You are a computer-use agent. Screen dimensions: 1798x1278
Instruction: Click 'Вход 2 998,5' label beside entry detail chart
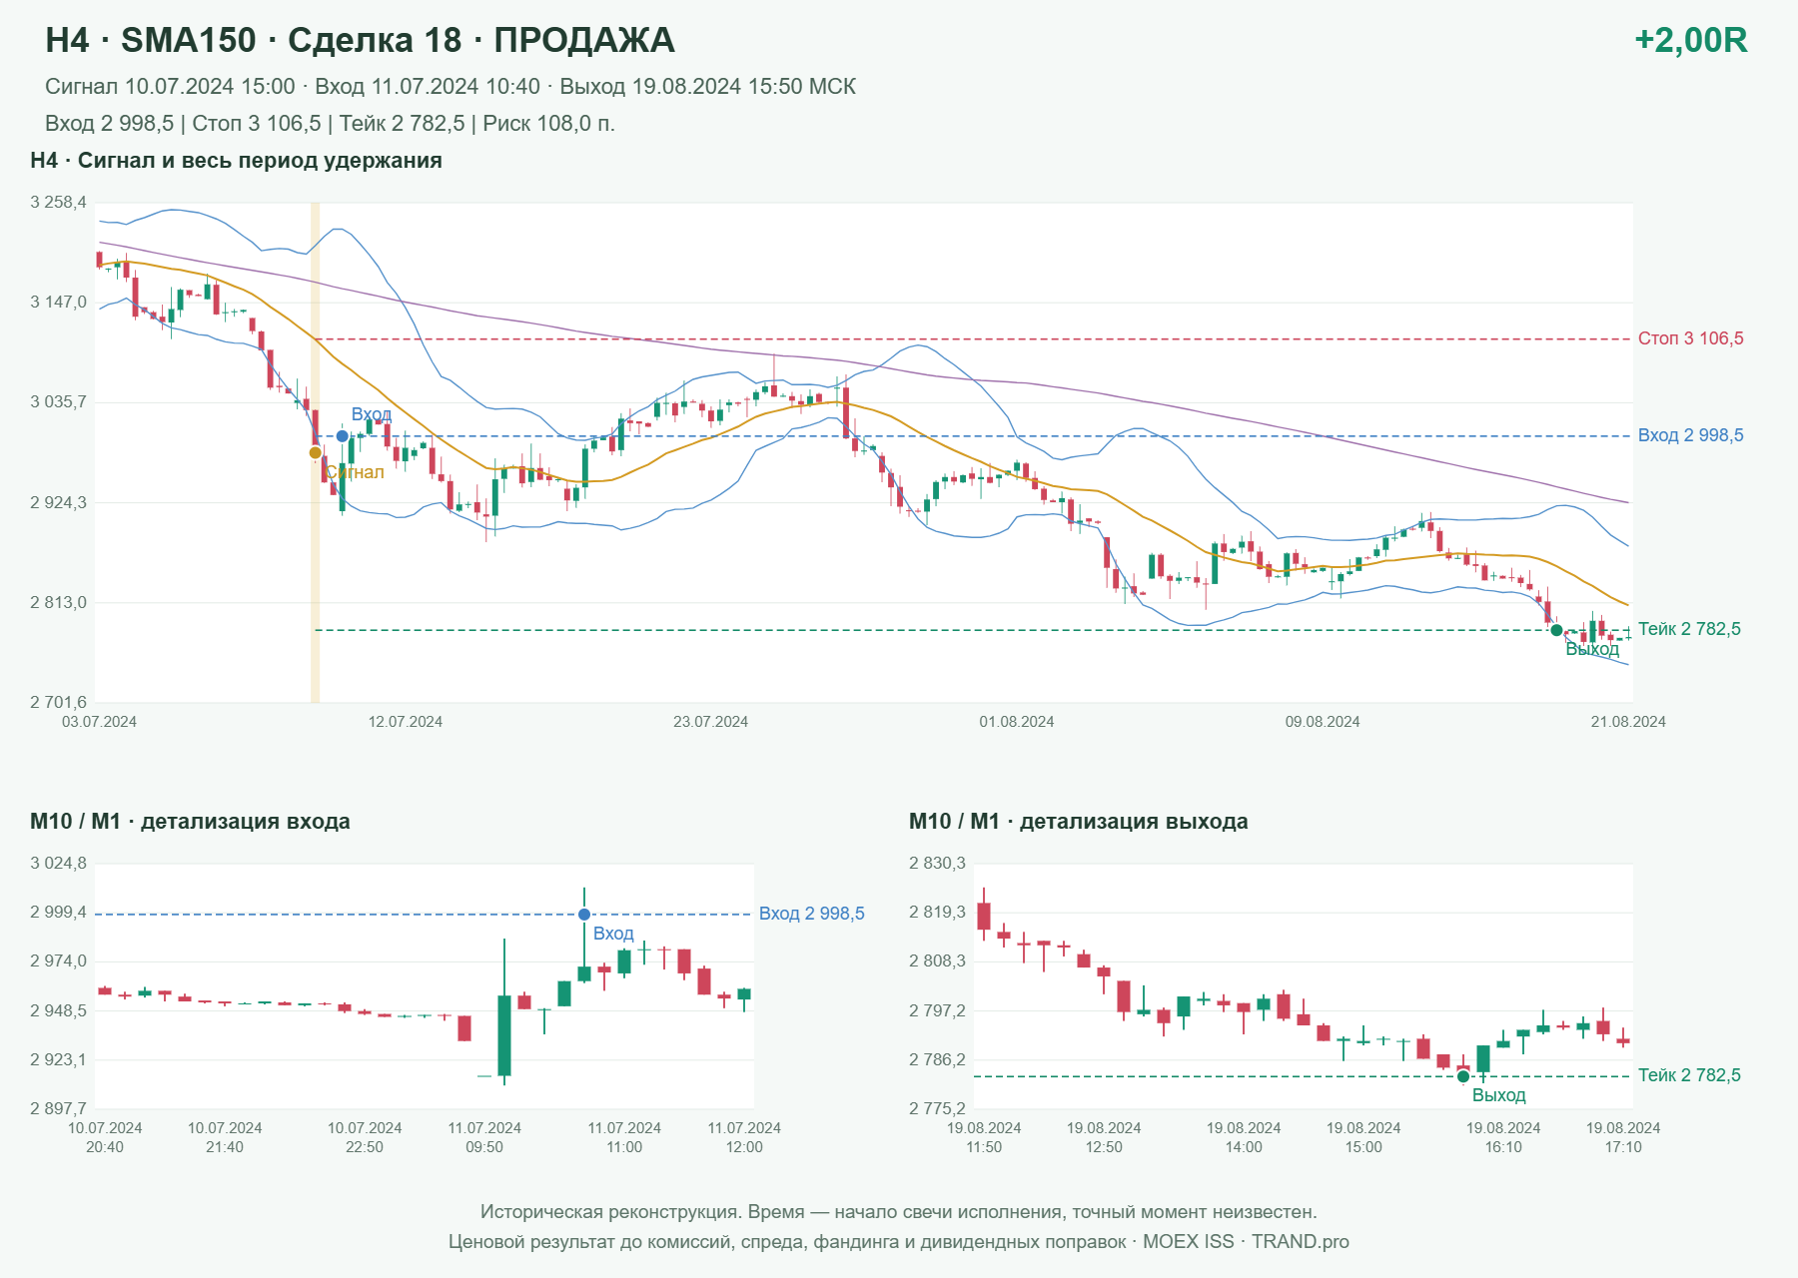811,914
